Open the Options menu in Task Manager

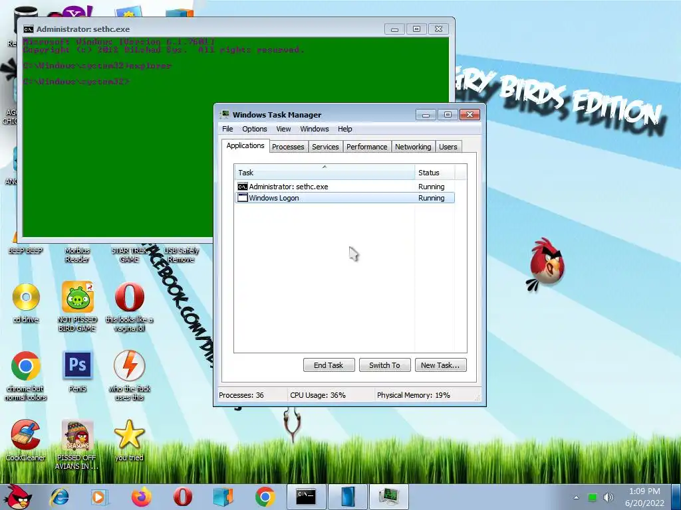click(255, 129)
